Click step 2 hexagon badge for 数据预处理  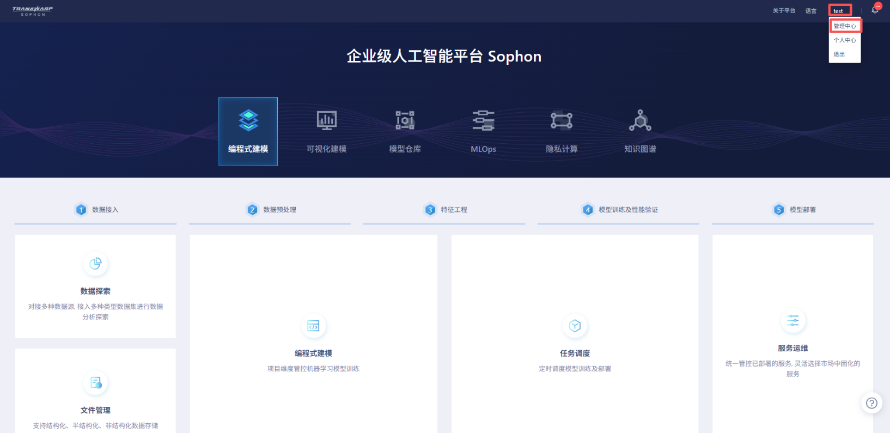point(252,210)
